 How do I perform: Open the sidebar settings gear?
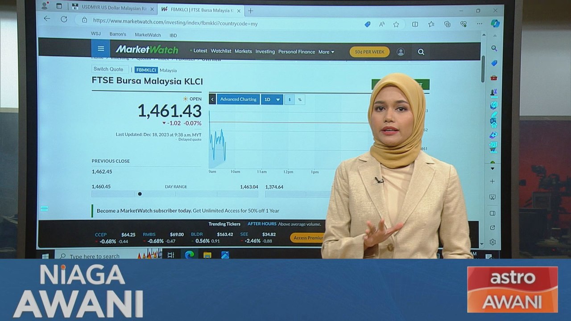(x=492, y=242)
